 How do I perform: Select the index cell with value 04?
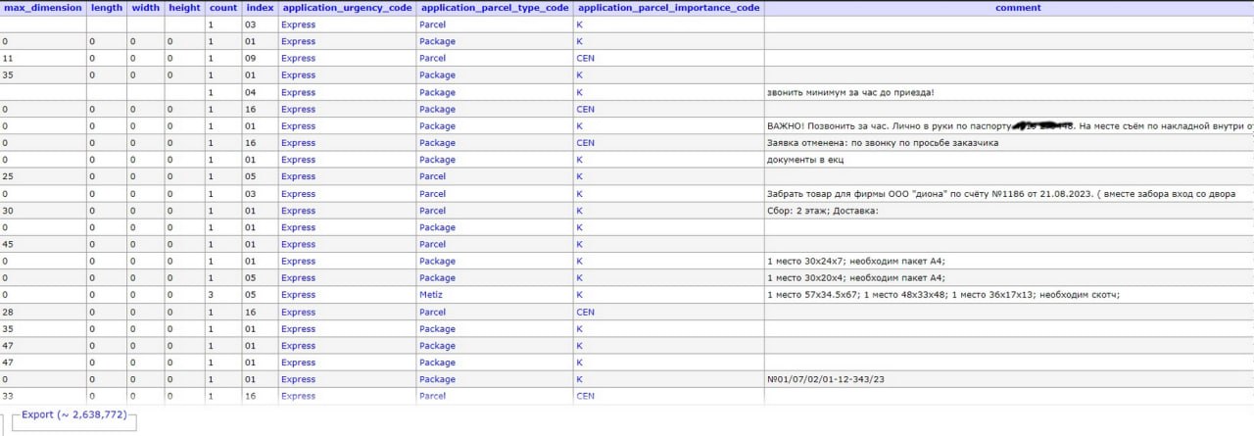tap(251, 93)
